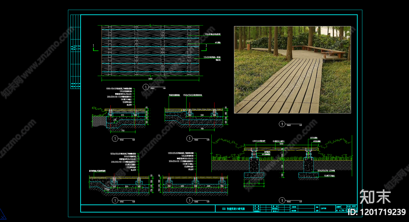
Task: Select the view bubble under the bottom-left section
Action: pos(115,201)
